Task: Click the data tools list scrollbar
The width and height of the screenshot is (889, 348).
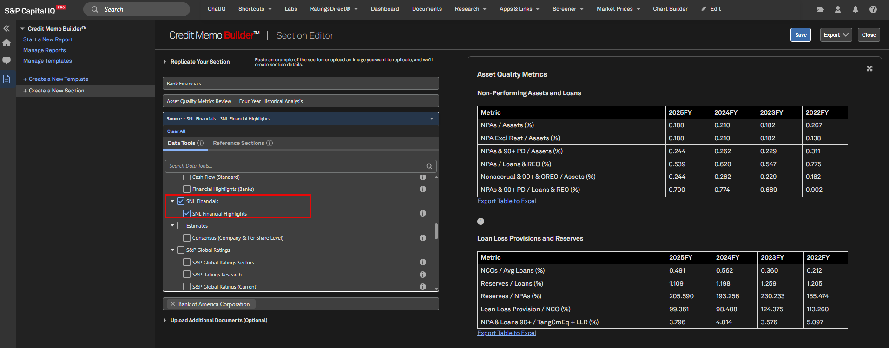Action: [436, 231]
